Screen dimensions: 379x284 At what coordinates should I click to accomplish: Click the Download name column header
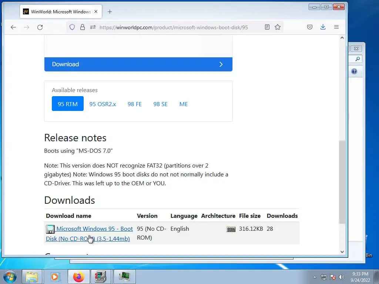68,216
